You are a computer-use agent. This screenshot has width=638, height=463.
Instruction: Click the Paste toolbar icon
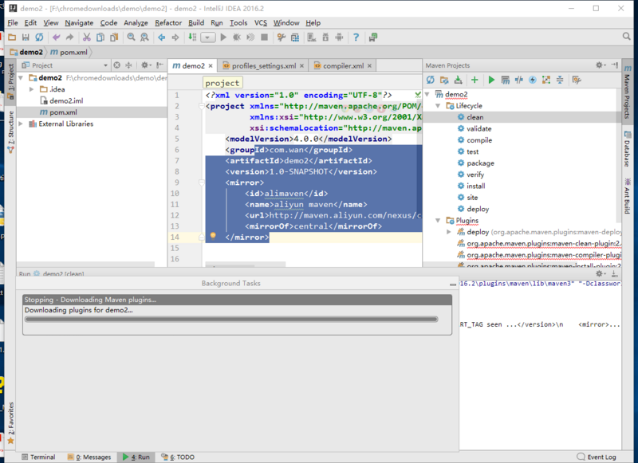click(114, 37)
